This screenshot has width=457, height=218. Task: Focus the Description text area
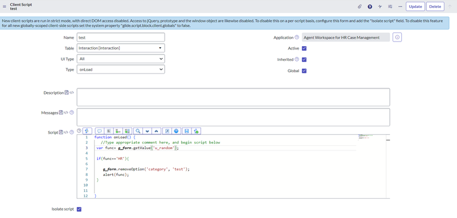tap(233, 97)
